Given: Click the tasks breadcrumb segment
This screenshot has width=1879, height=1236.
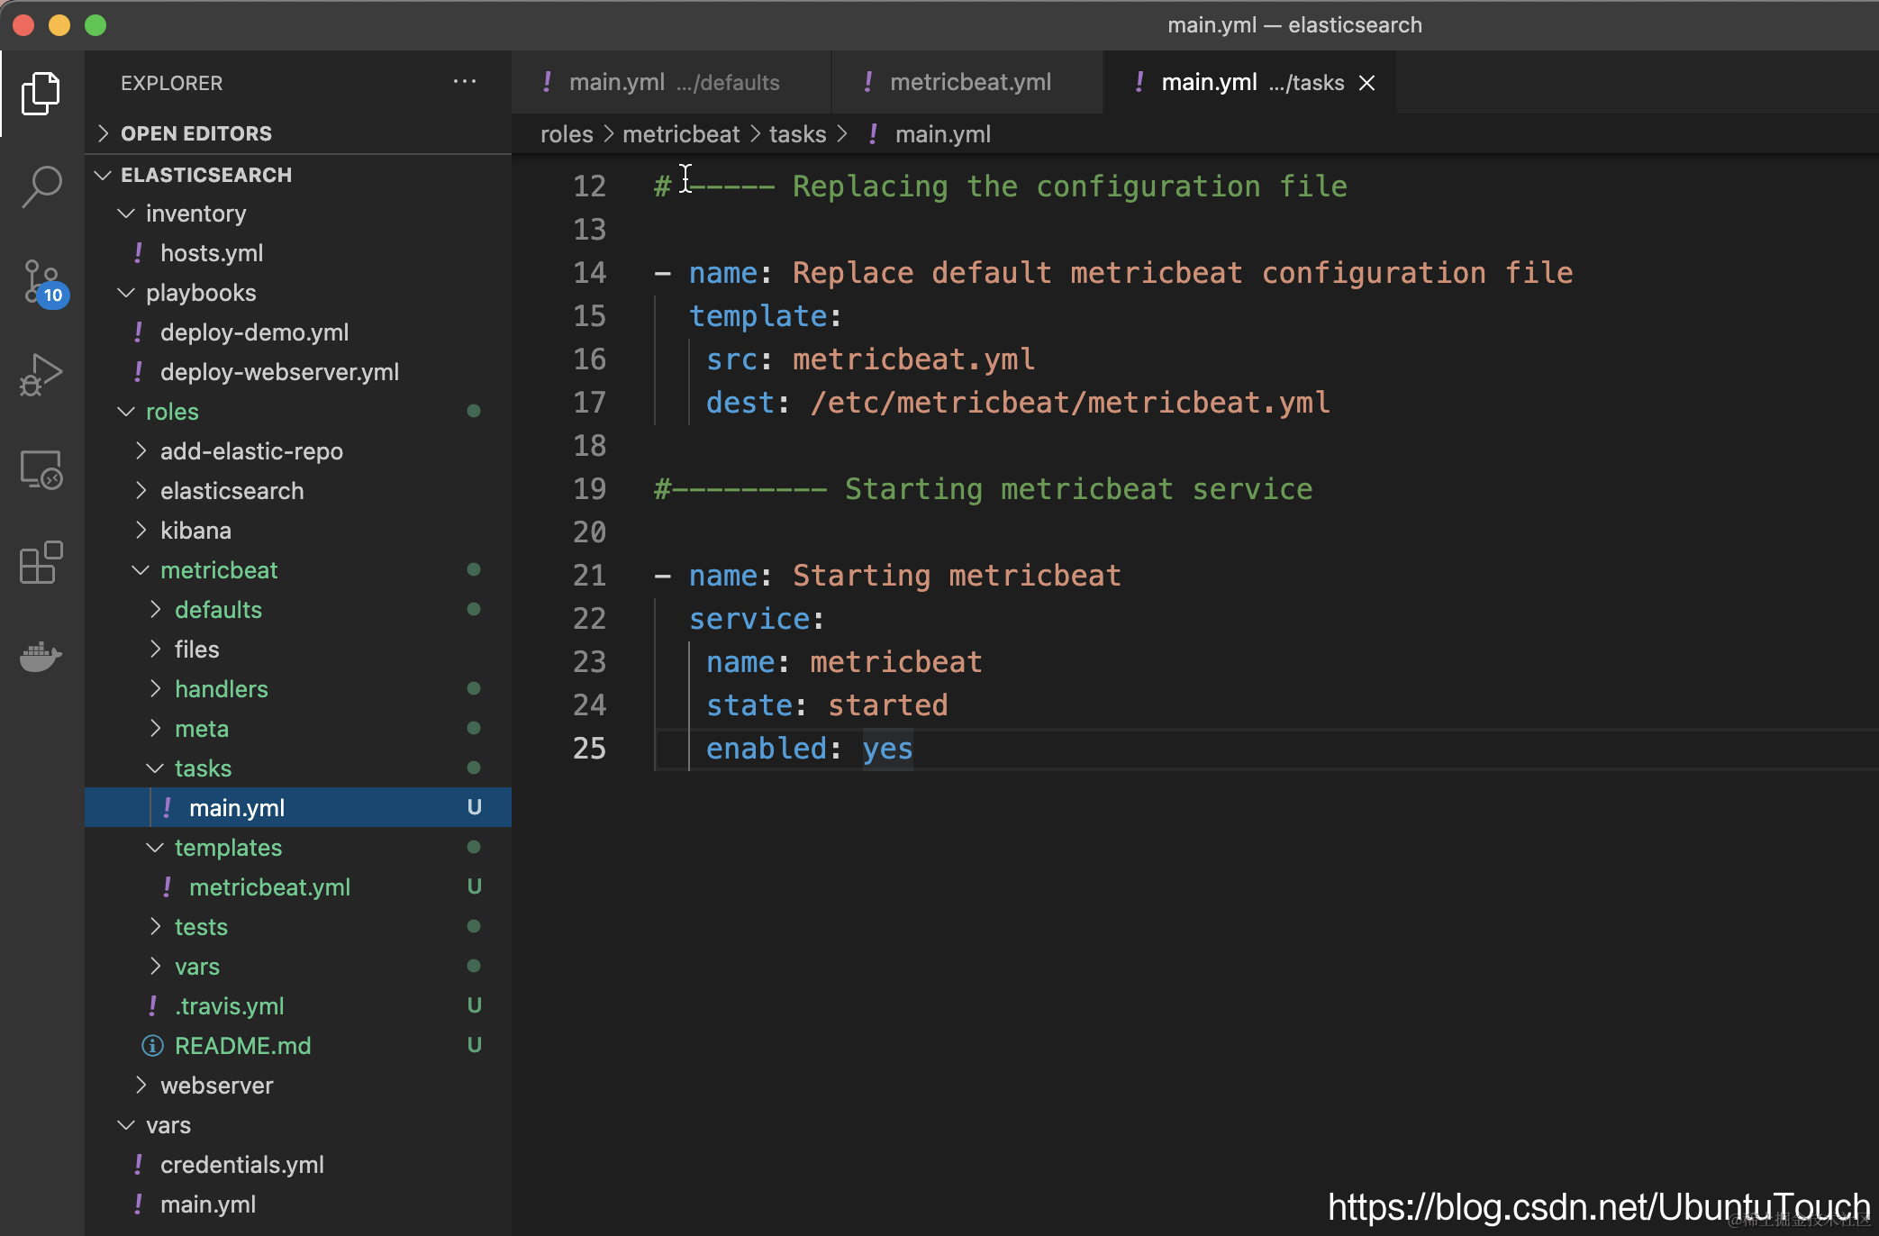Looking at the screenshot, I should (797, 134).
